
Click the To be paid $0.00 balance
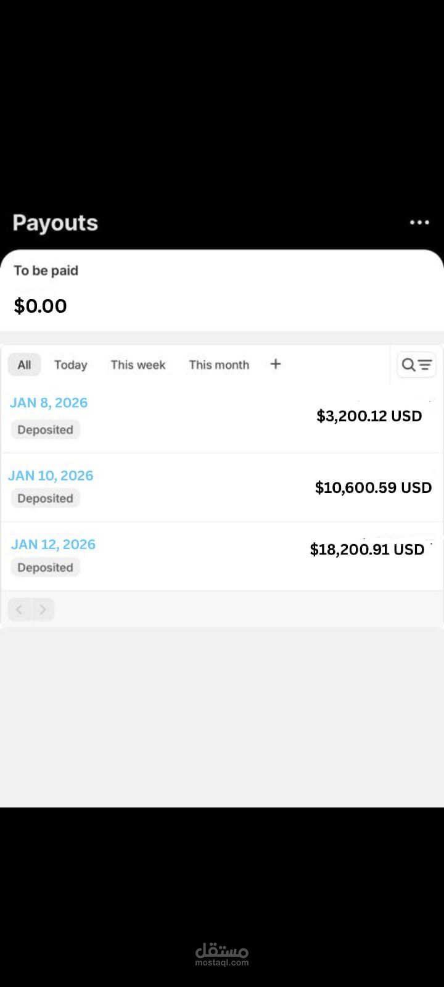[x=41, y=305]
